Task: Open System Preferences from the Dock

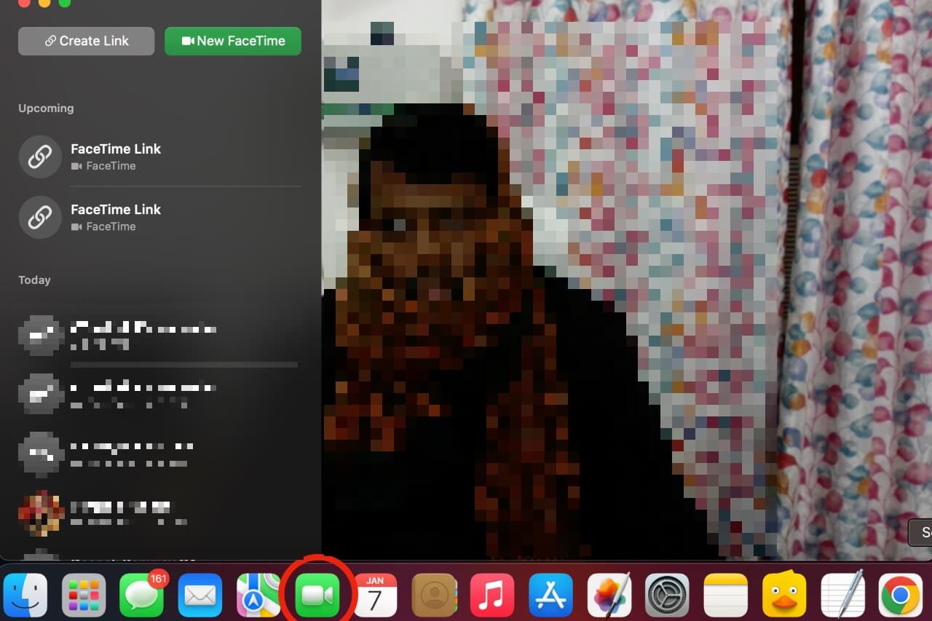Action: [668, 594]
